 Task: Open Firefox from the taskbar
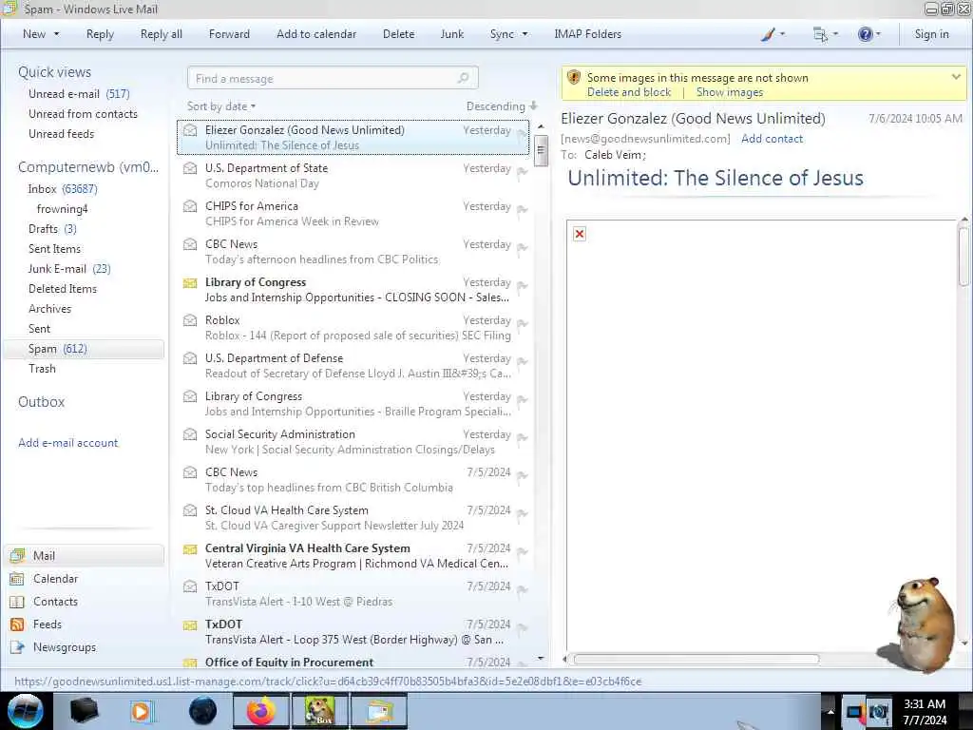point(261,711)
